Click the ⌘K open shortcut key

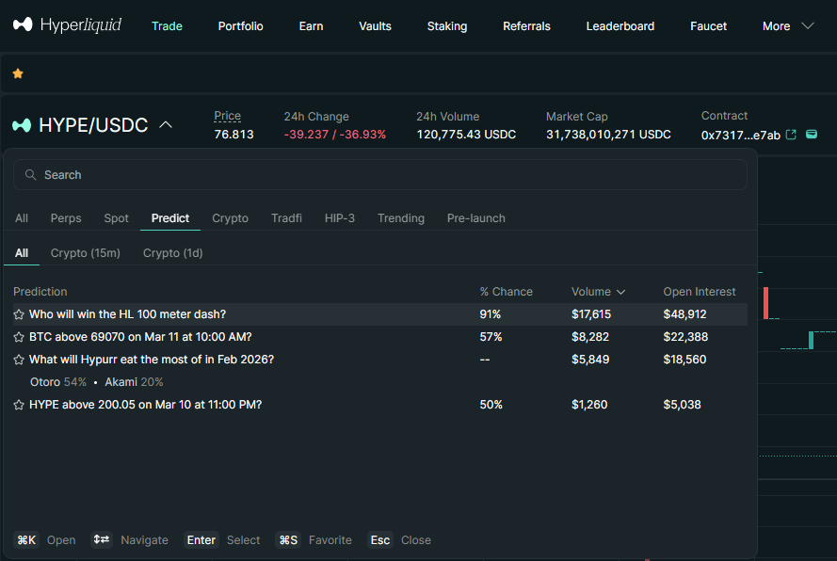coord(26,540)
